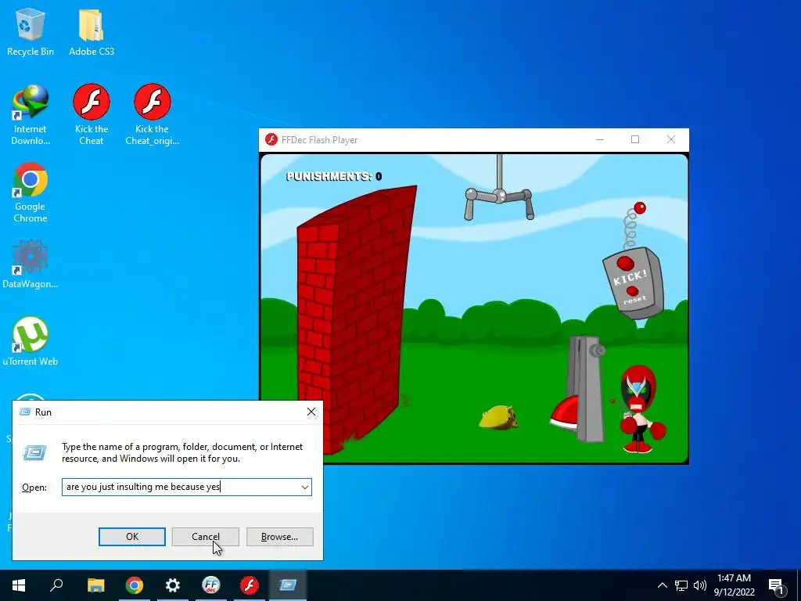Open taskbar Search magnifier

(x=56, y=585)
